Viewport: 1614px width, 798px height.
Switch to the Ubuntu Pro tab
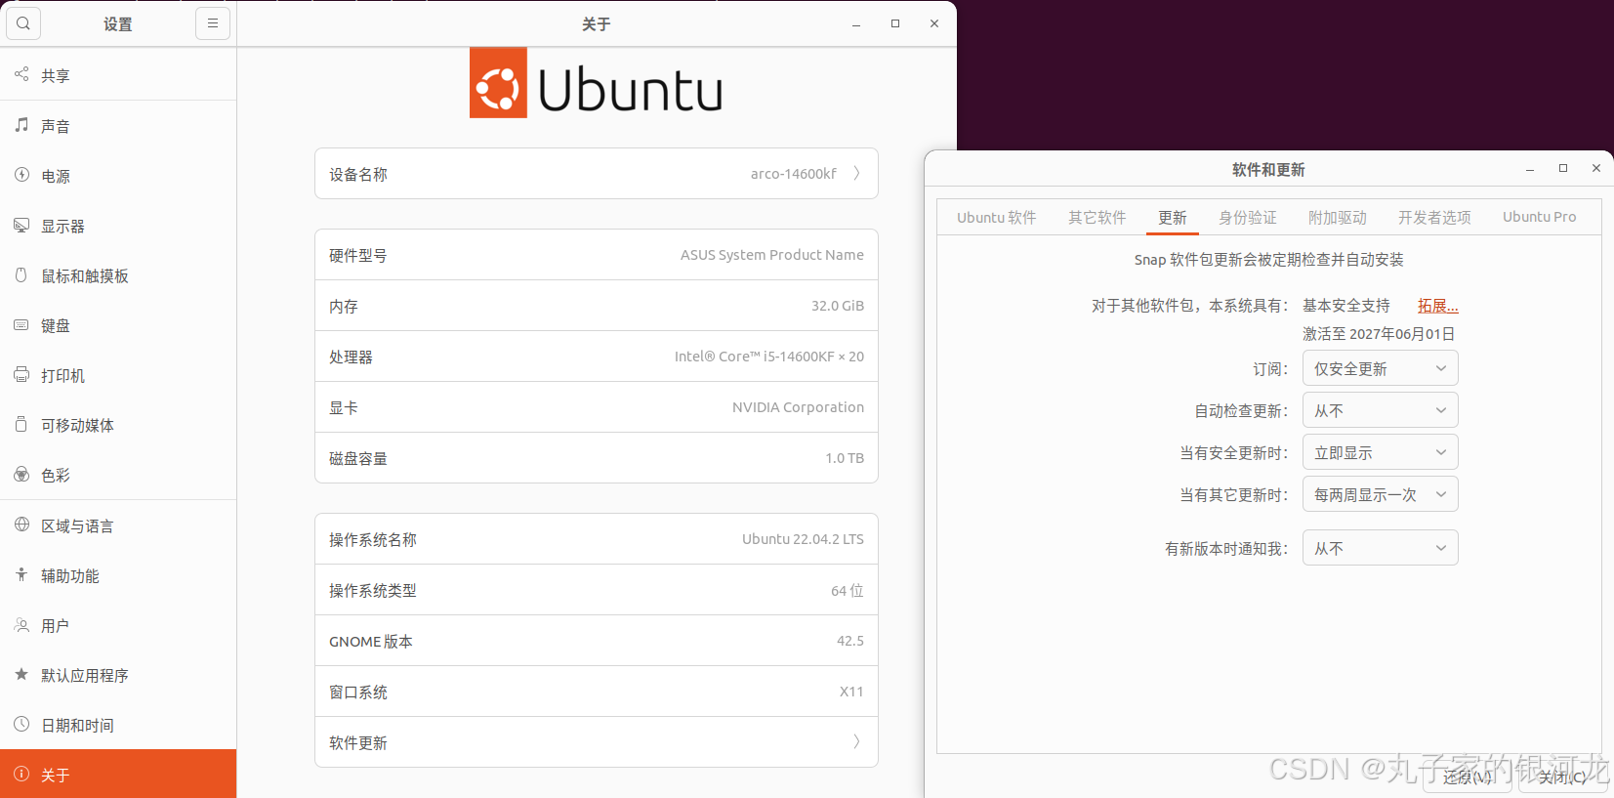pyautogui.click(x=1539, y=217)
